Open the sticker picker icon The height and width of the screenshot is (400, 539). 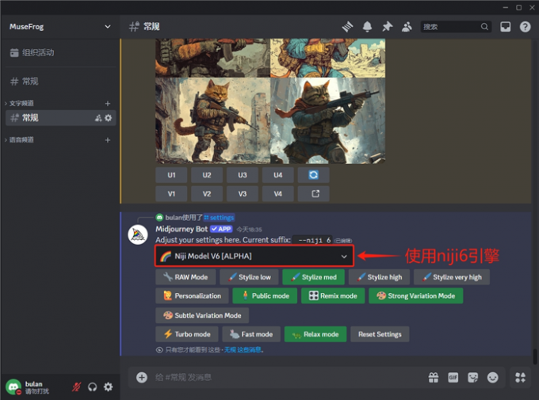[473, 377]
